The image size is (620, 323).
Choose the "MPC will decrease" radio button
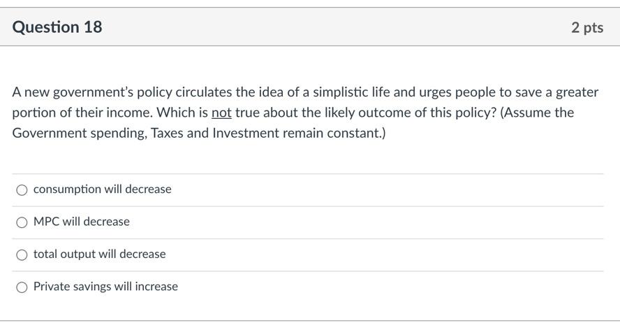click(22, 222)
